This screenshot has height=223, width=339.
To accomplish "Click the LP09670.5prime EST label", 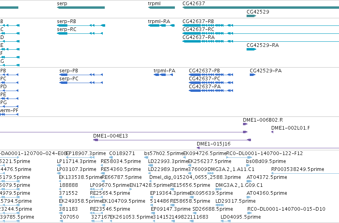I will pos(110,185).
